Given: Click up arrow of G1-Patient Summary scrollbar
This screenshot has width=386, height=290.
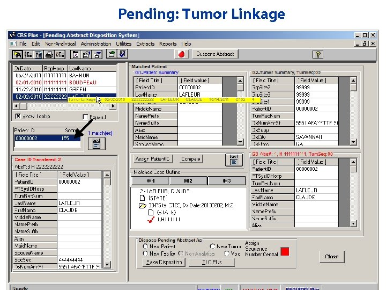Looking at the screenshot, I should point(240,81).
